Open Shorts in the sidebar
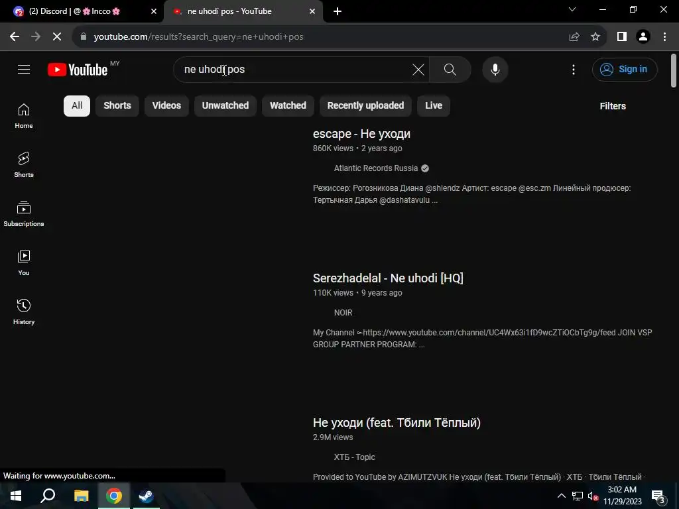This screenshot has height=509, width=679. coord(24,165)
